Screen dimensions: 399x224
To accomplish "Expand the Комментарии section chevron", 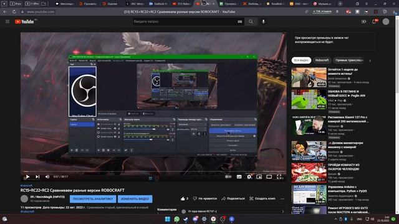I will 282,212.
